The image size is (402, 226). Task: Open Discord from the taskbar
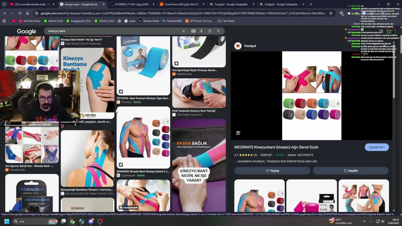click(91, 221)
